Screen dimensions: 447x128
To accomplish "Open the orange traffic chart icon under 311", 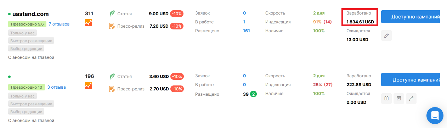I will point(89,23).
